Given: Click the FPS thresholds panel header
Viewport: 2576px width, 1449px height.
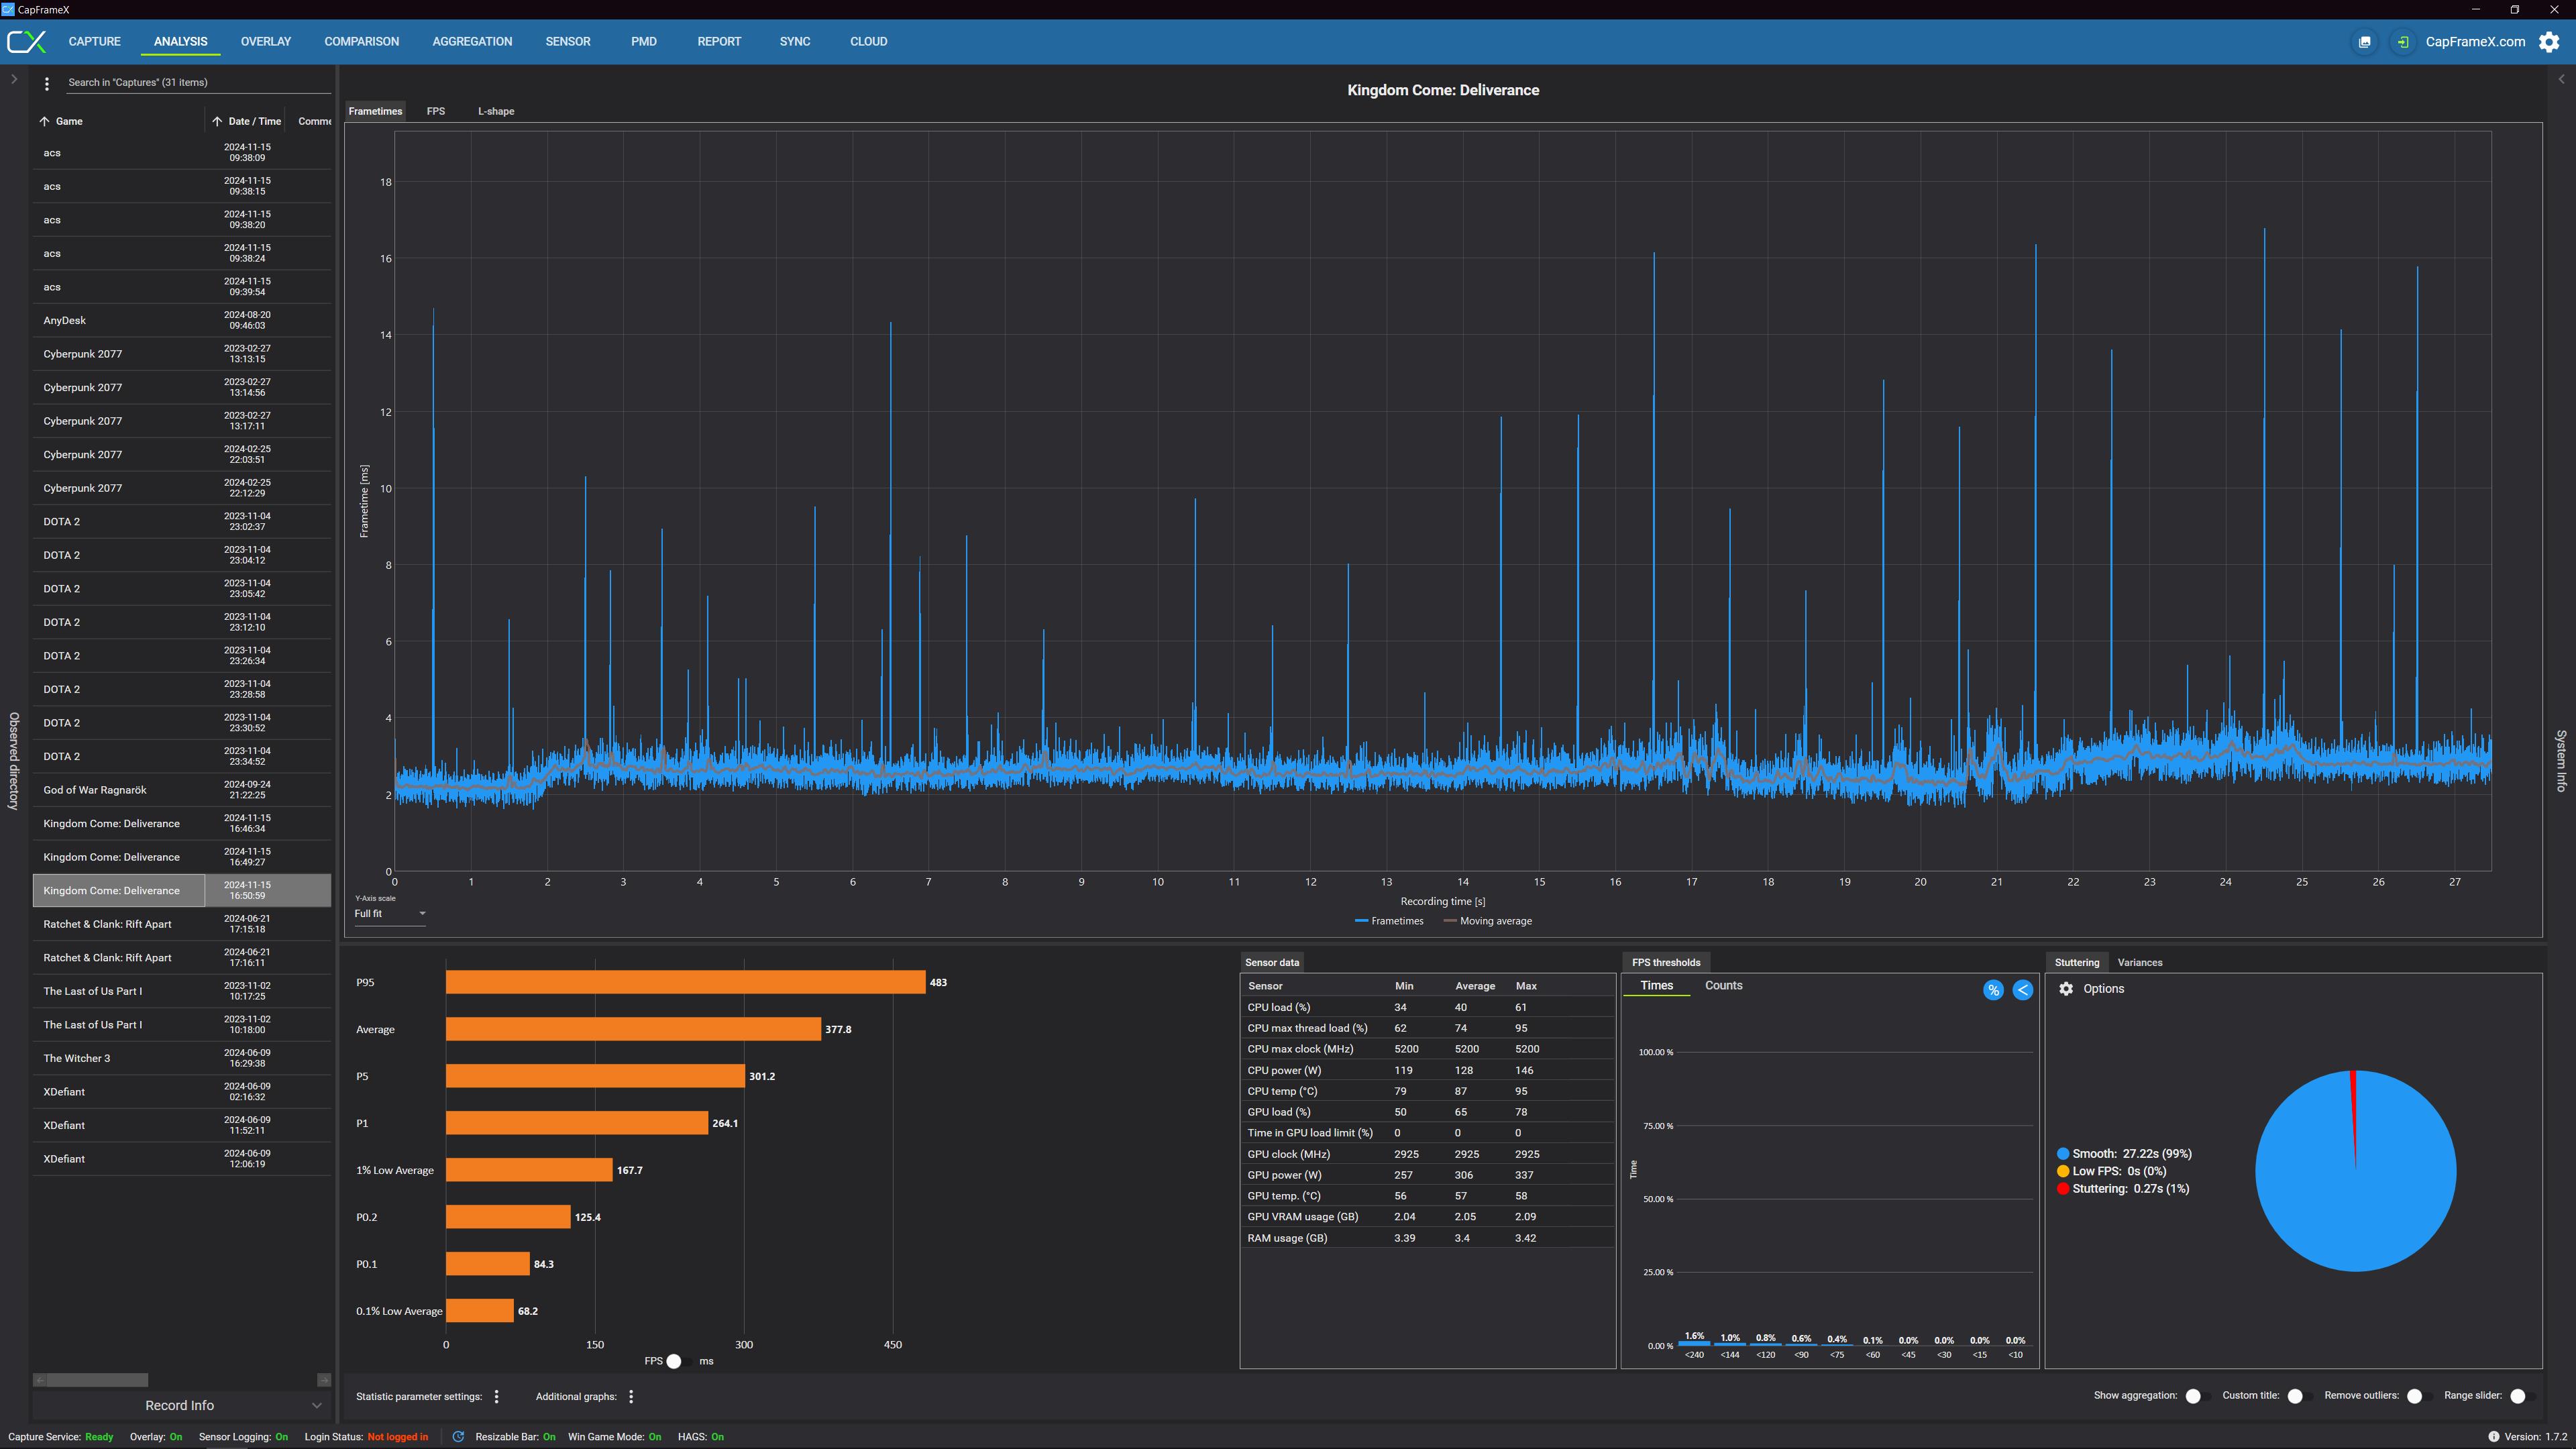Looking at the screenshot, I should (1666, 962).
